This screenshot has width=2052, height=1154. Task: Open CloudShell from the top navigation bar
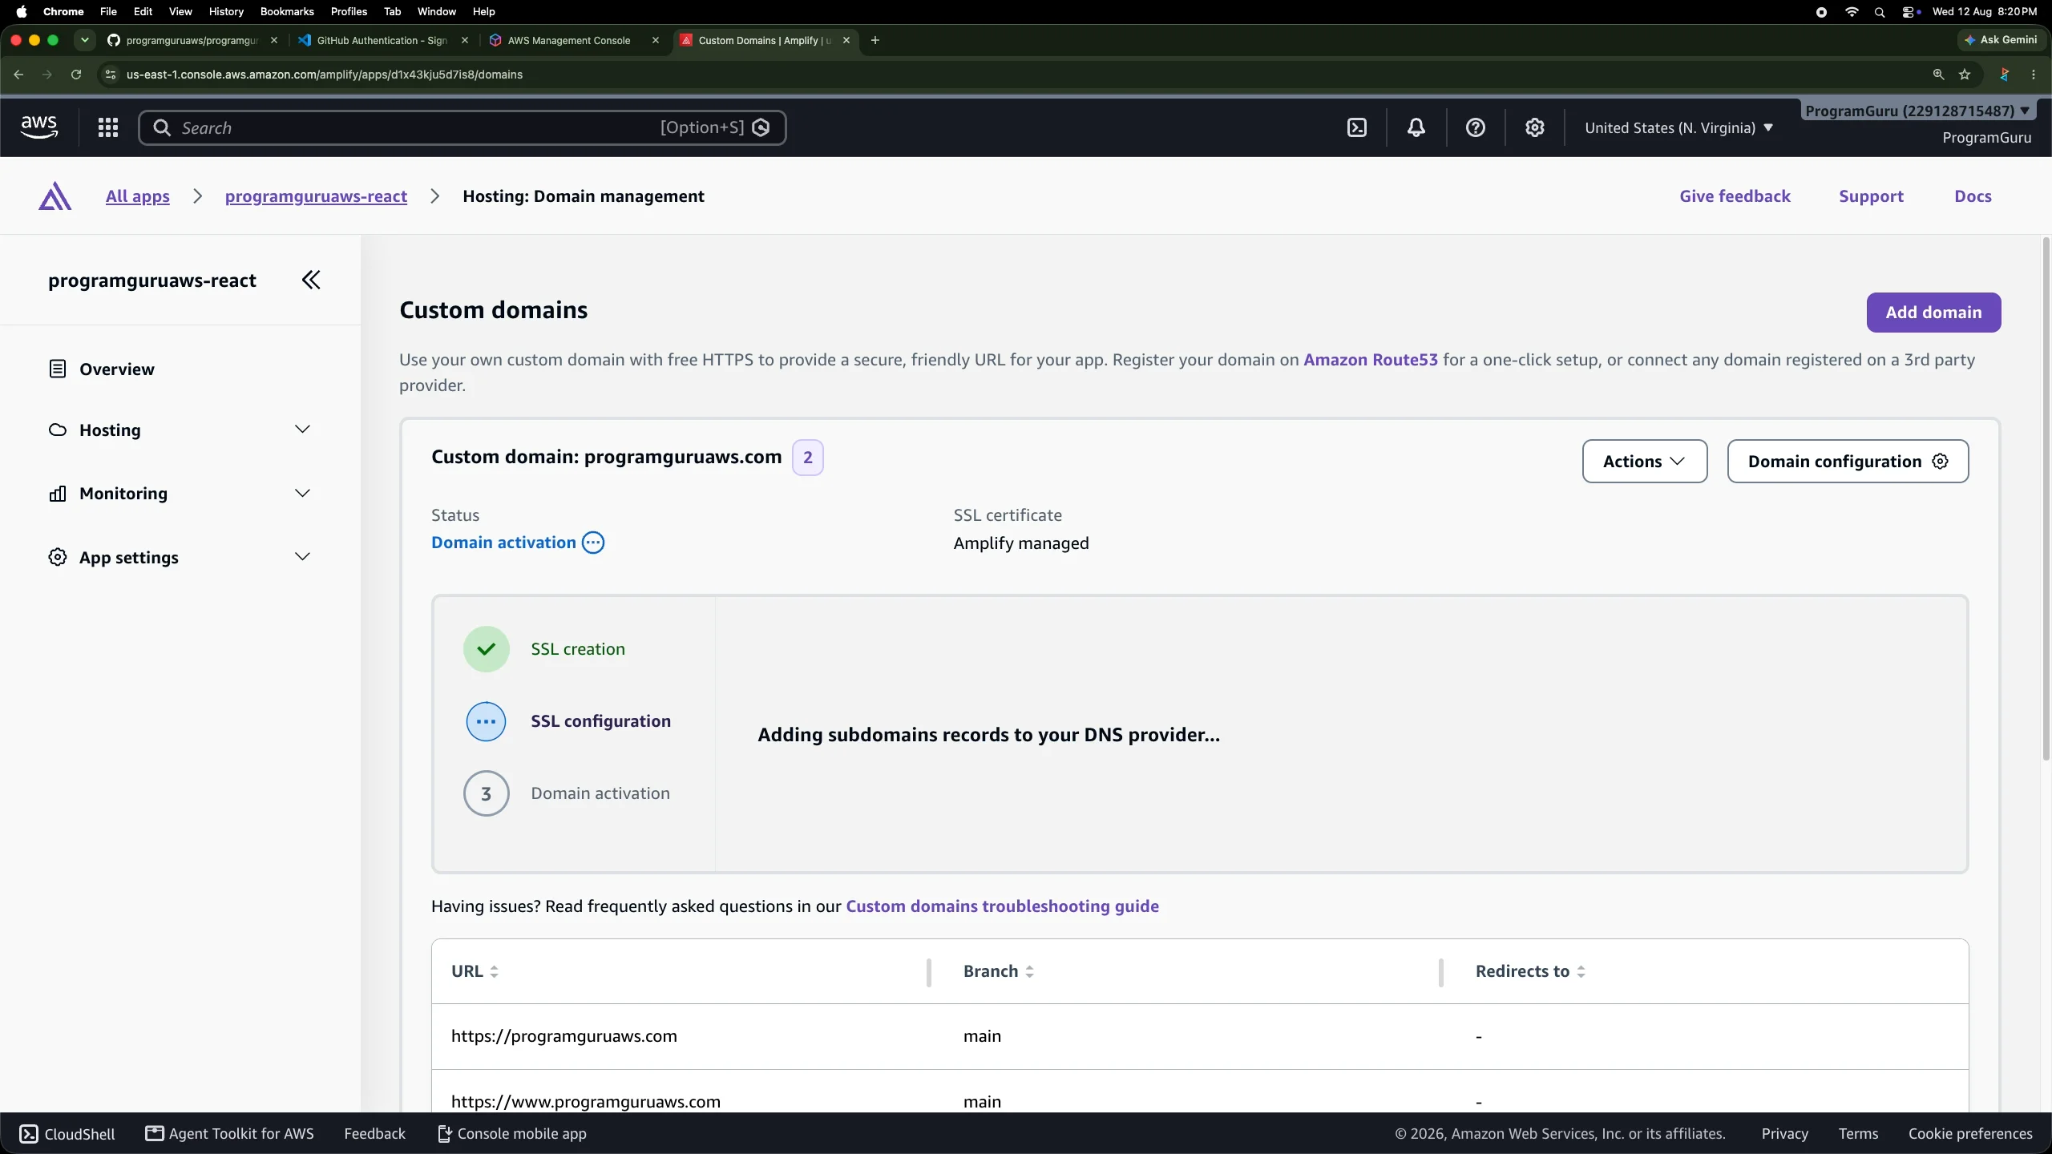[x=1357, y=127]
